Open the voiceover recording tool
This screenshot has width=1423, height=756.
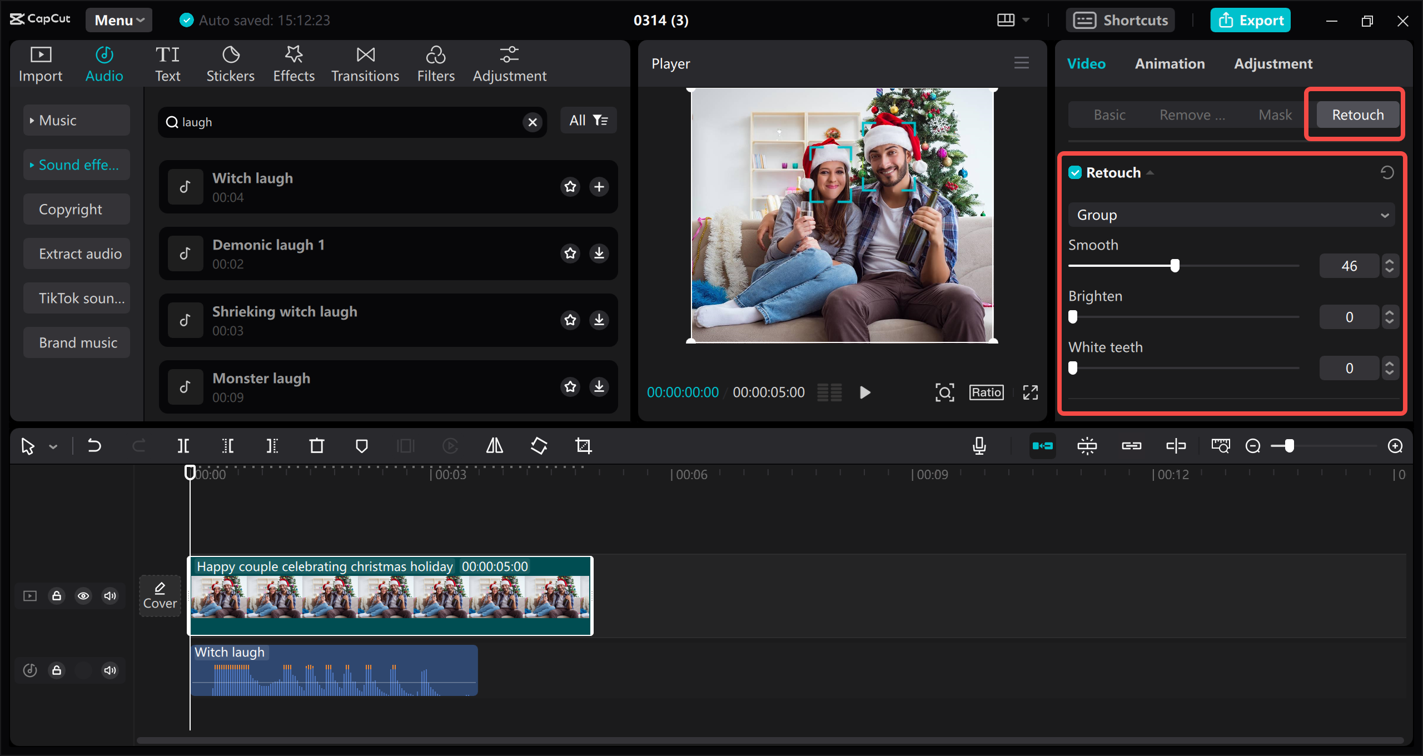tap(979, 445)
